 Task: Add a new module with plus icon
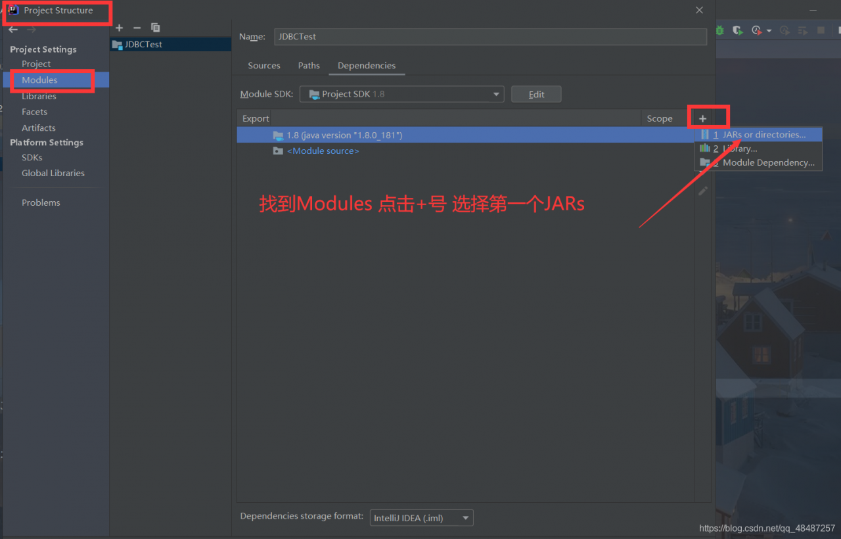pyautogui.click(x=119, y=28)
